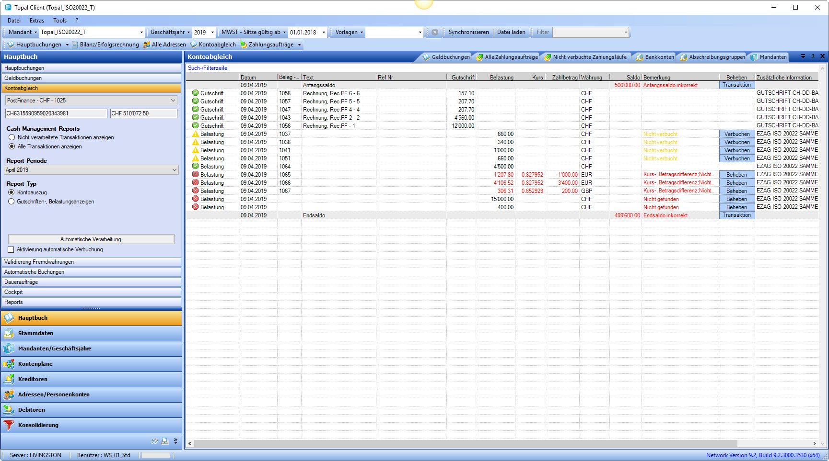Click the Filter input field
This screenshot has height=461, width=829.
click(590, 33)
